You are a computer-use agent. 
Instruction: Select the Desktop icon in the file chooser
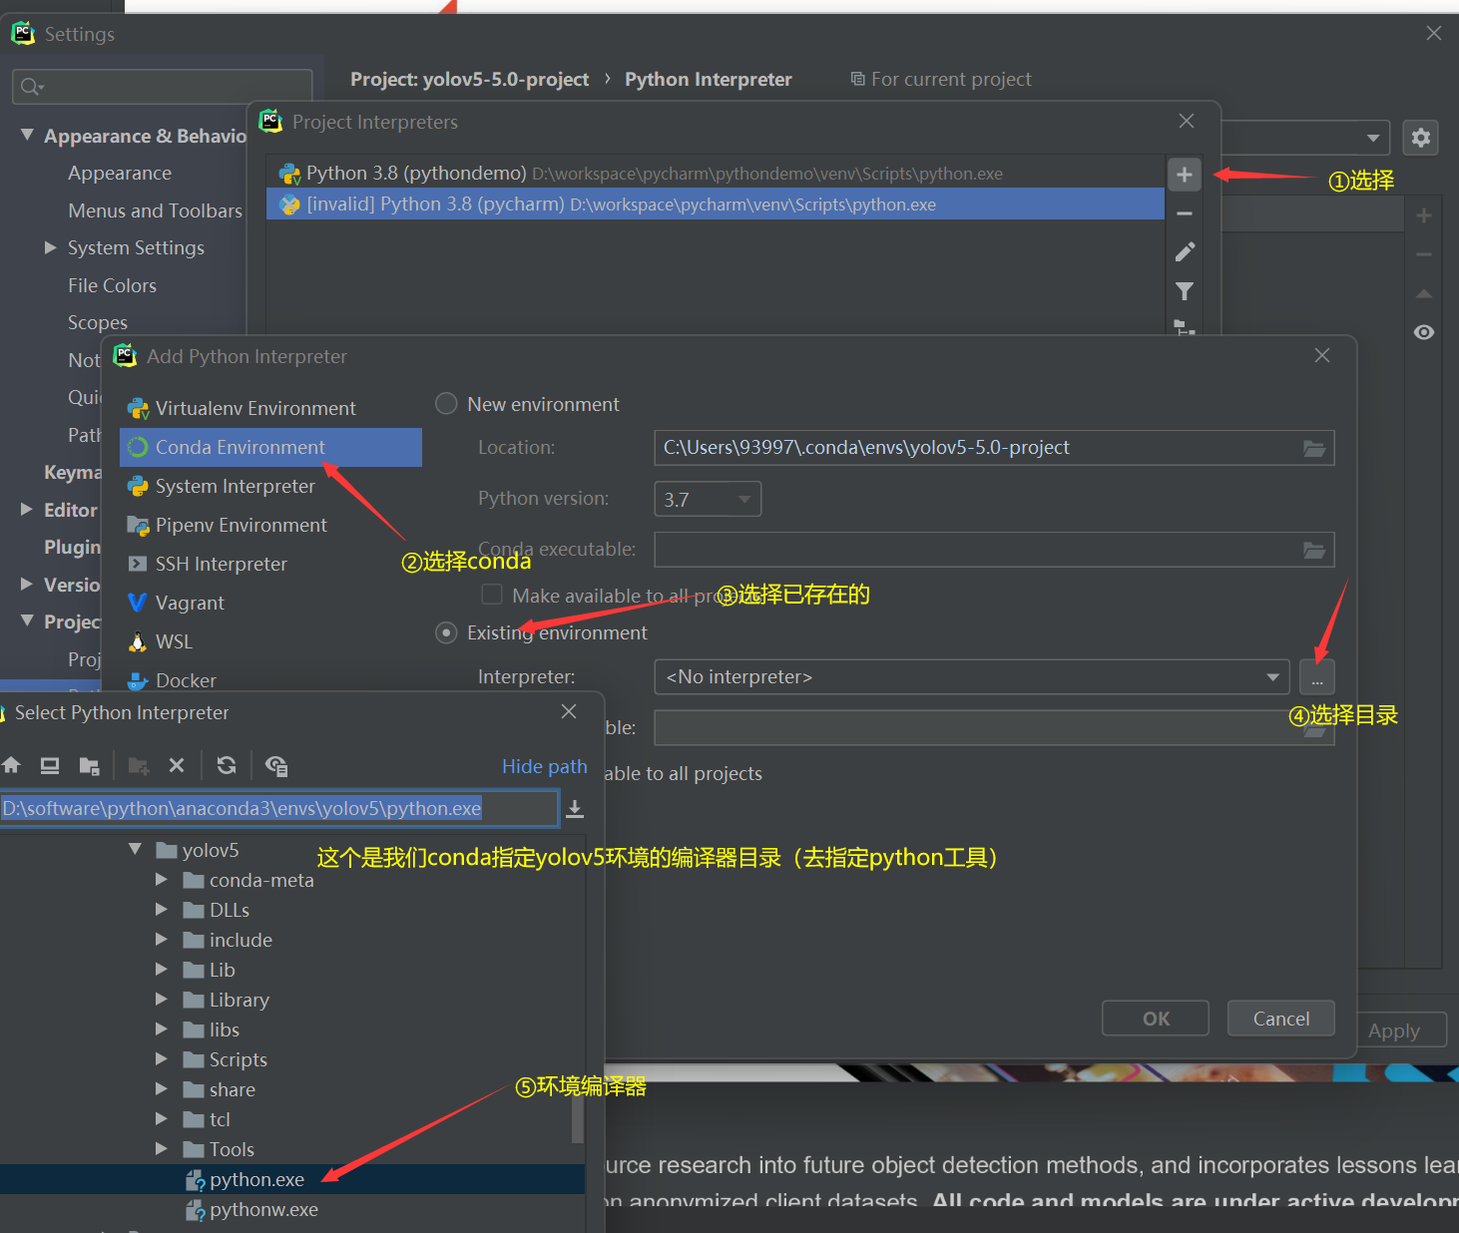pyautogui.click(x=49, y=765)
